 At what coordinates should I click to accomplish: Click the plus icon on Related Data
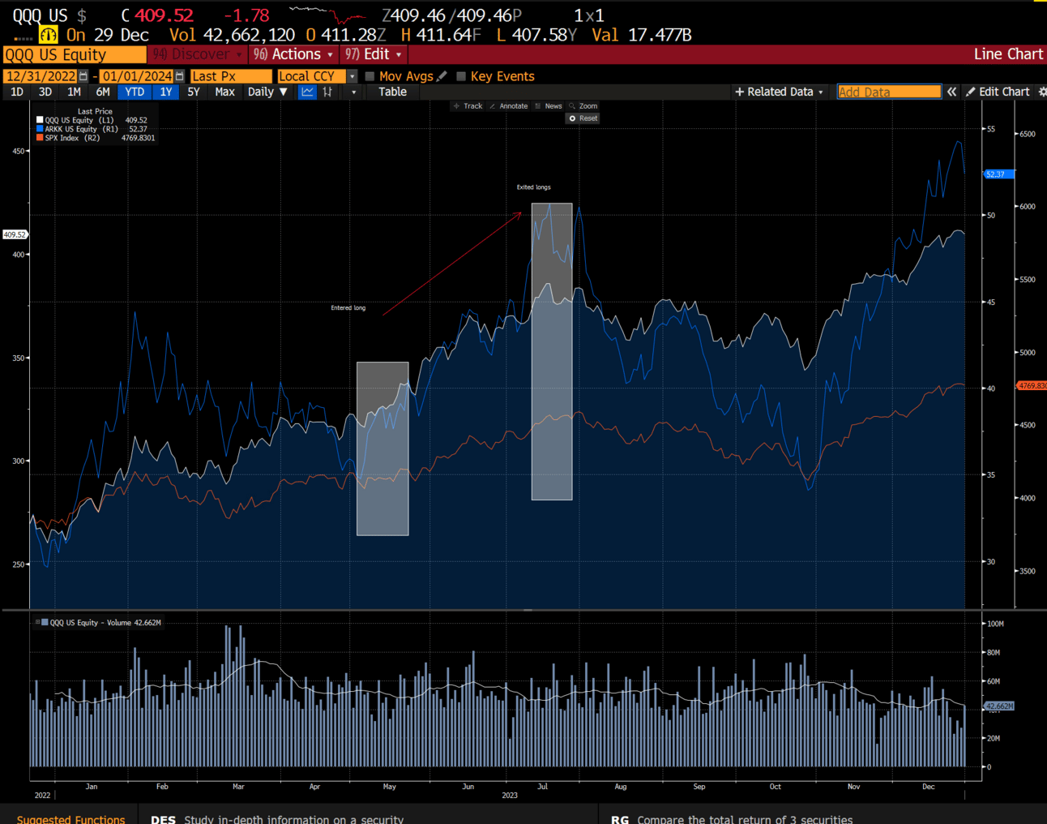click(x=739, y=92)
